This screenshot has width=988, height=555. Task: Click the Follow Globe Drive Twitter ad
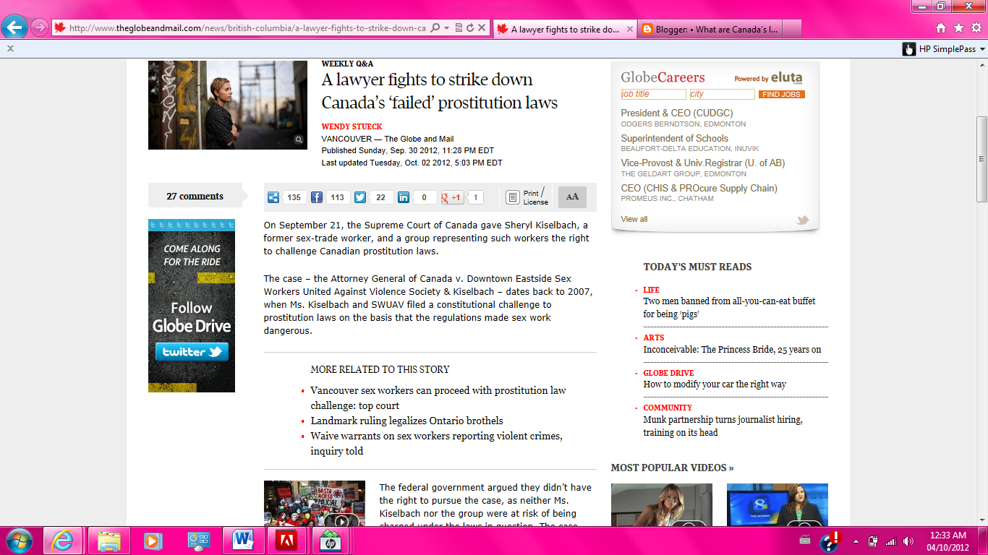click(x=192, y=306)
